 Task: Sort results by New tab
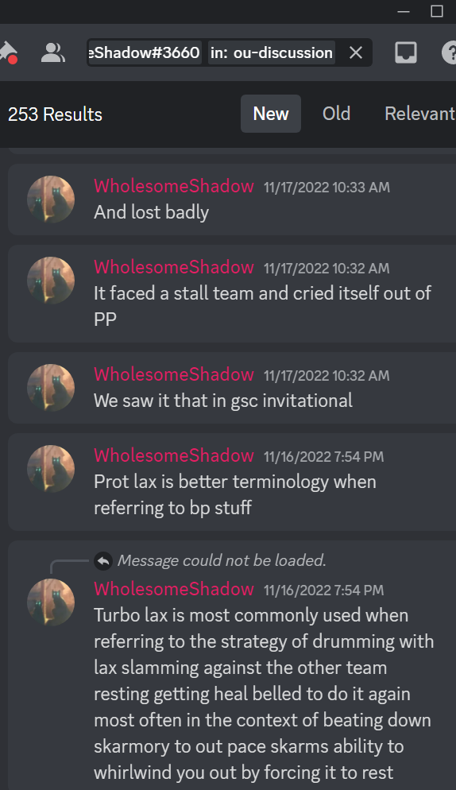(271, 114)
